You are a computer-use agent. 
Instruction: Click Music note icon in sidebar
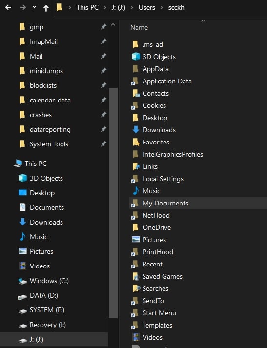[x=22, y=237]
